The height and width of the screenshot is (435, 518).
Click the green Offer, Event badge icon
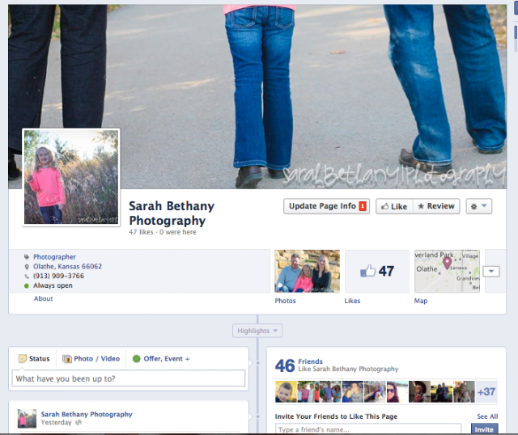pos(136,359)
